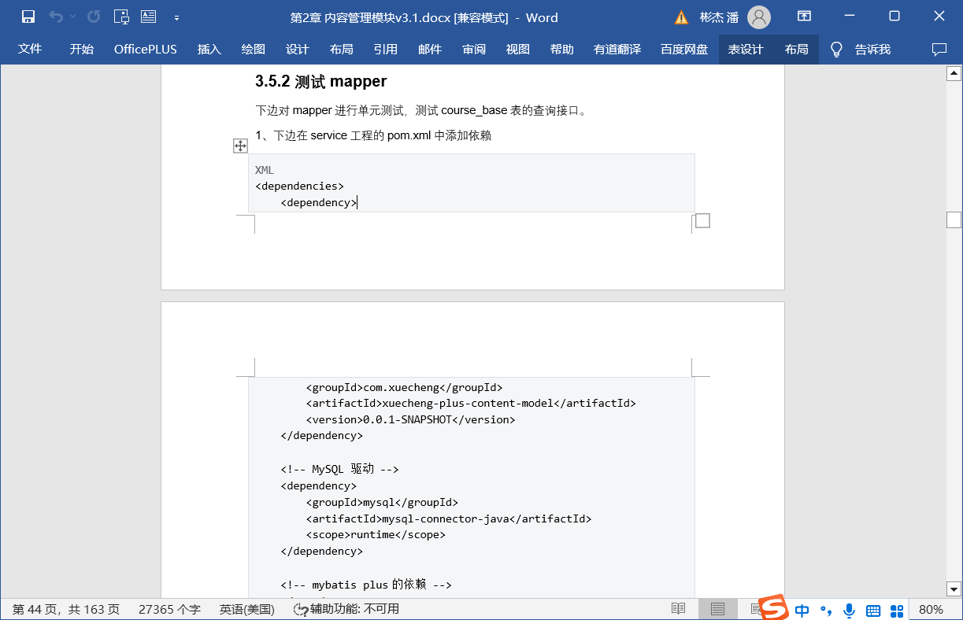Open the table tools 布局 tab
Screen dimensions: 963x620
(x=797, y=49)
